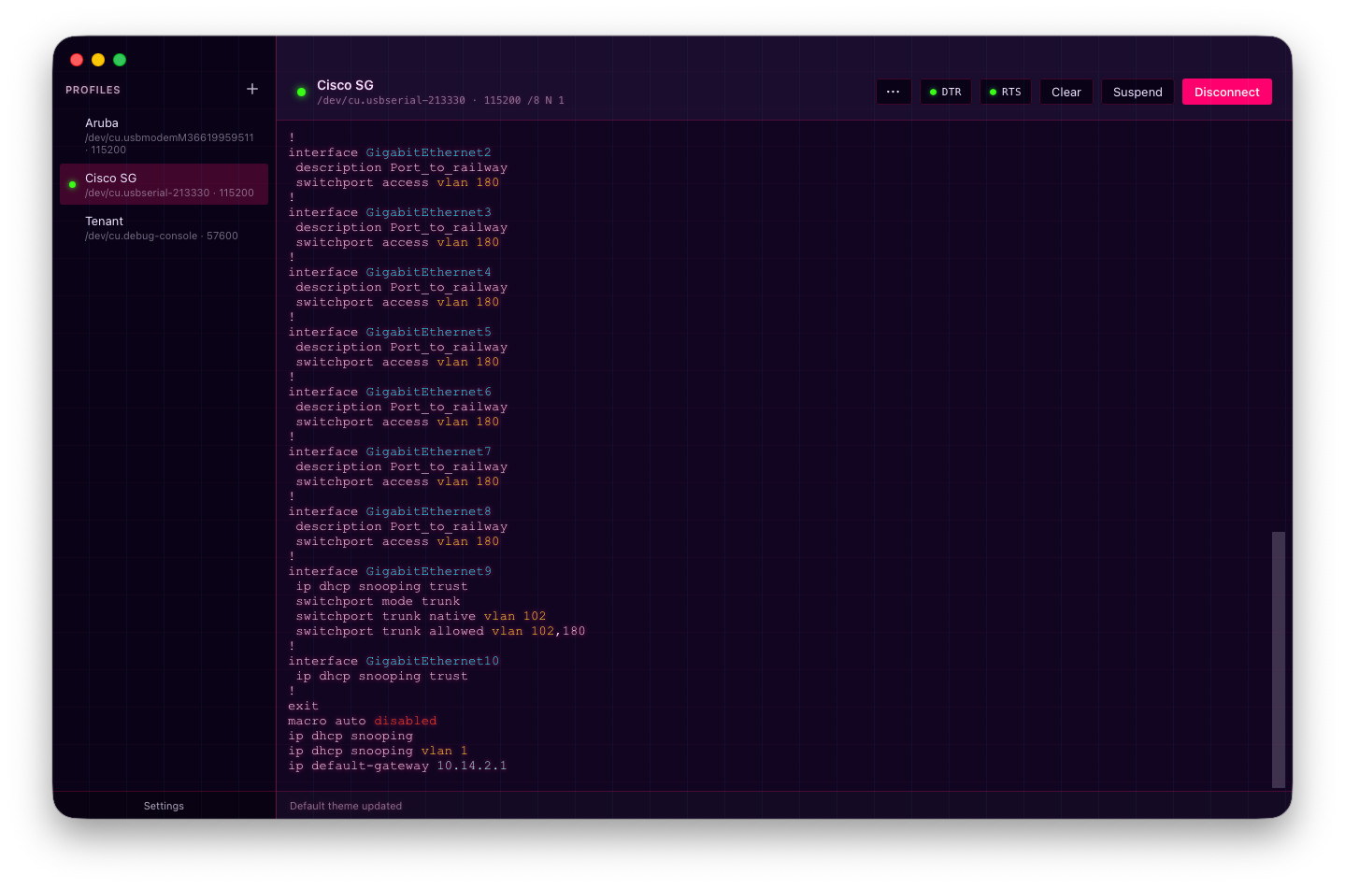This screenshot has height=888, width=1345.
Task: Click the green connection status dot in header
Action: [x=301, y=92]
